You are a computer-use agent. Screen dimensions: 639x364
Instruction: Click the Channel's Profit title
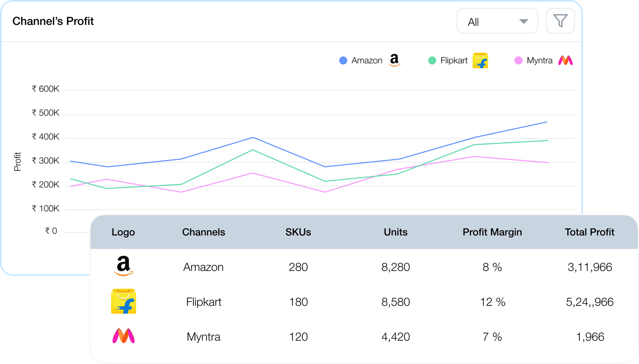pyautogui.click(x=53, y=21)
